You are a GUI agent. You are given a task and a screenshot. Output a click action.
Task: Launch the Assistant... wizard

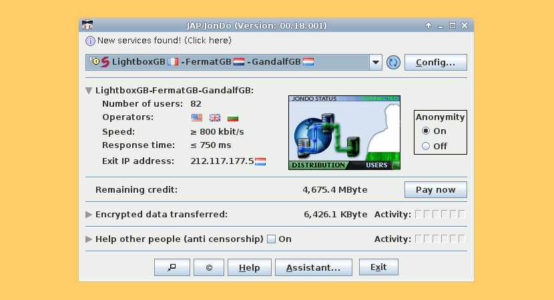[314, 267]
